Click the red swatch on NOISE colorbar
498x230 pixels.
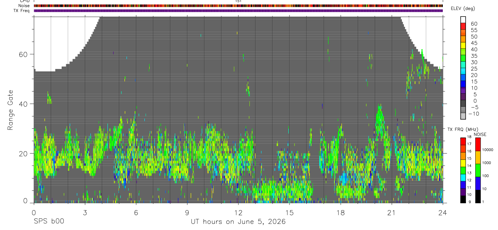[x=478, y=144]
